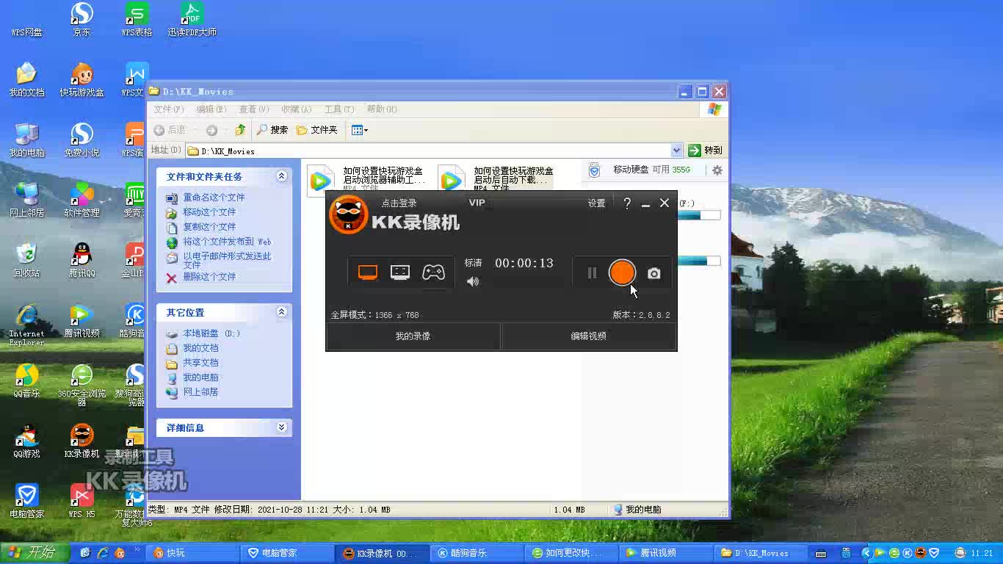Click the 开始 start button
Image resolution: width=1003 pixels, height=564 pixels.
coord(35,552)
